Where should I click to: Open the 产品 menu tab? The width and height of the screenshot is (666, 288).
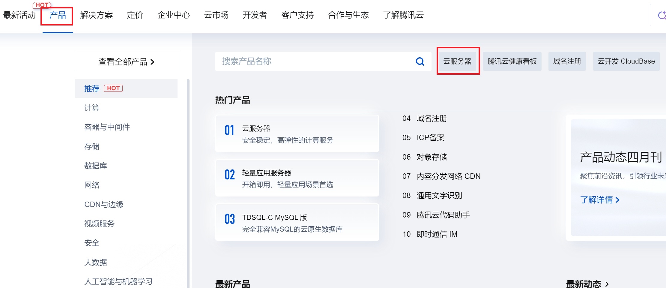pyautogui.click(x=58, y=15)
